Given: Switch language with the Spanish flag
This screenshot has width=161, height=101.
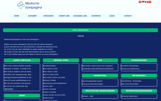Looking at the screenshot, I should (x=150, y=2).
